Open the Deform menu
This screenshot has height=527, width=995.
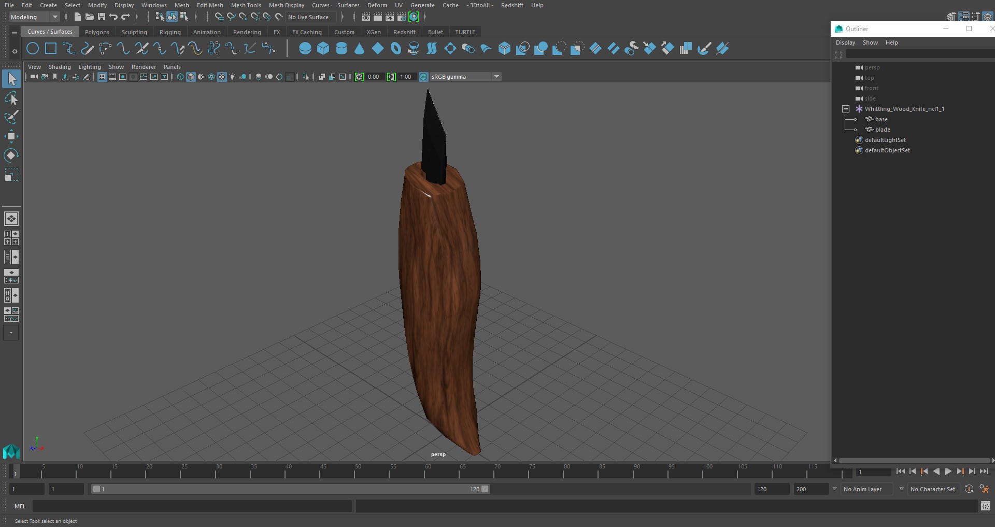tap(377, 5)
